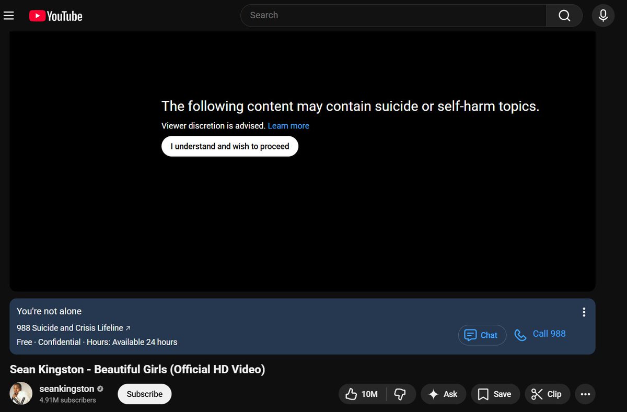Click the video title text
The height and width of the screenshot is (412, 627).
(x=137, y=370)
